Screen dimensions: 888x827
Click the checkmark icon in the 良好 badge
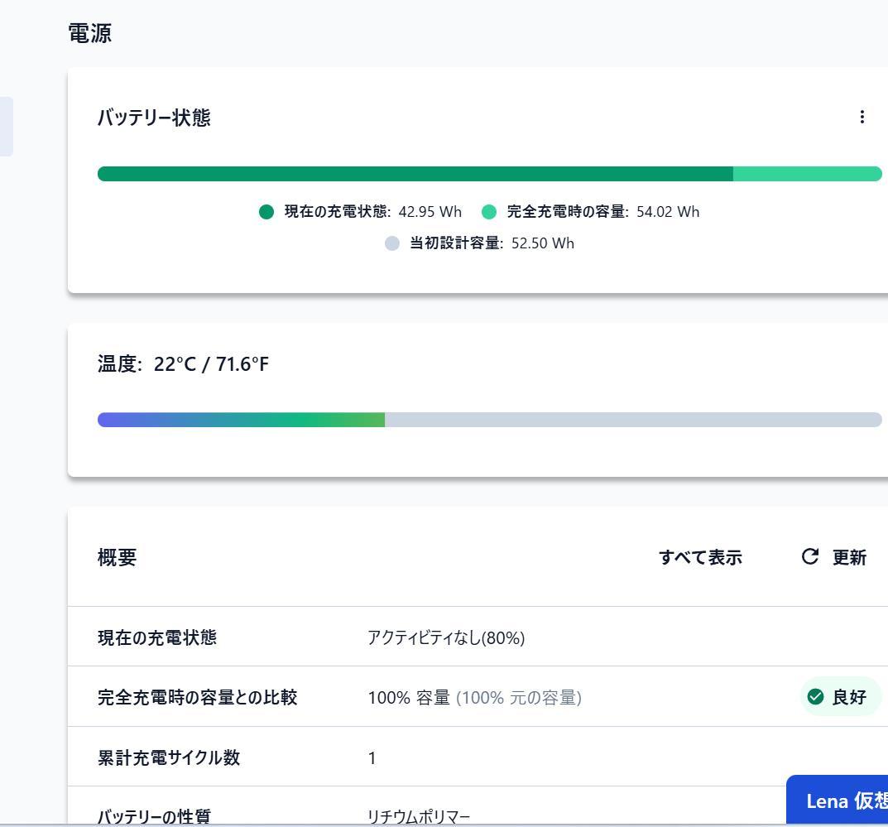click(815, 697)
